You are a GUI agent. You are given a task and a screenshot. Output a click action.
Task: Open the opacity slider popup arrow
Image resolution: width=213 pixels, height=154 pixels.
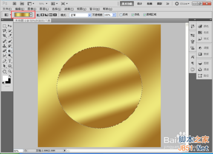[114, 15]
